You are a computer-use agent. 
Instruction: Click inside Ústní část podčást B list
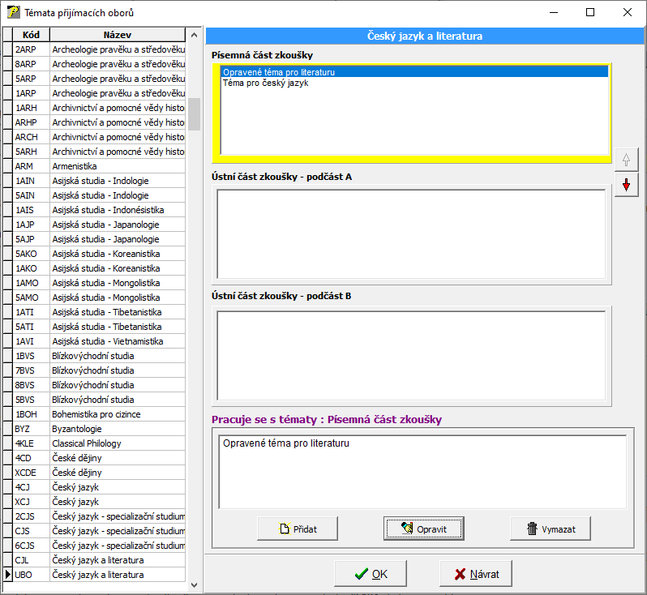click(x=411, y=355)
